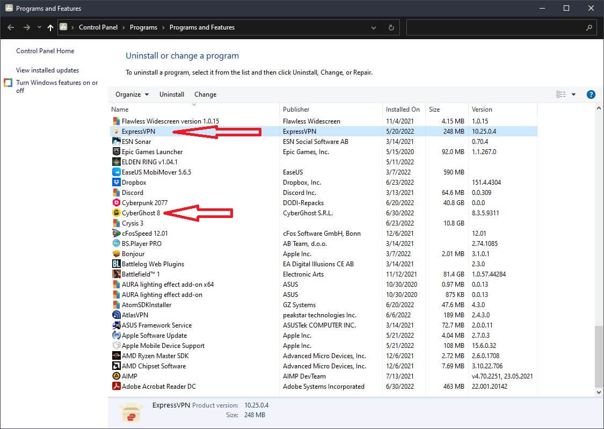604x429 pixels.
Task: Click the scrollbar down arrow
Action: coord(598,392)
